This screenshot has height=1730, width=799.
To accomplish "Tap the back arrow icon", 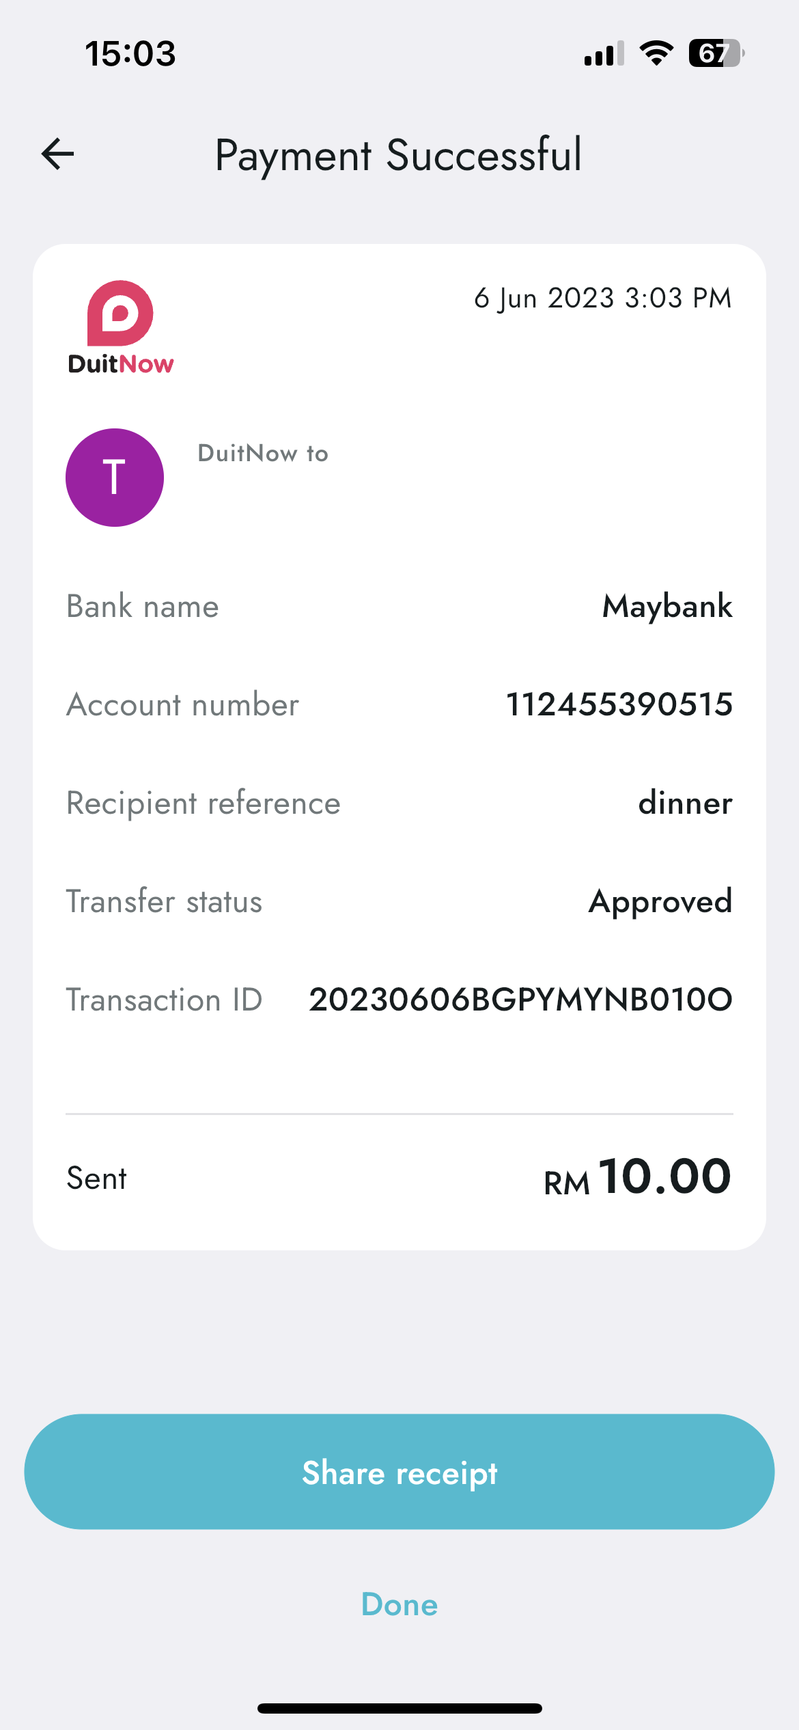I will (57, 154).
